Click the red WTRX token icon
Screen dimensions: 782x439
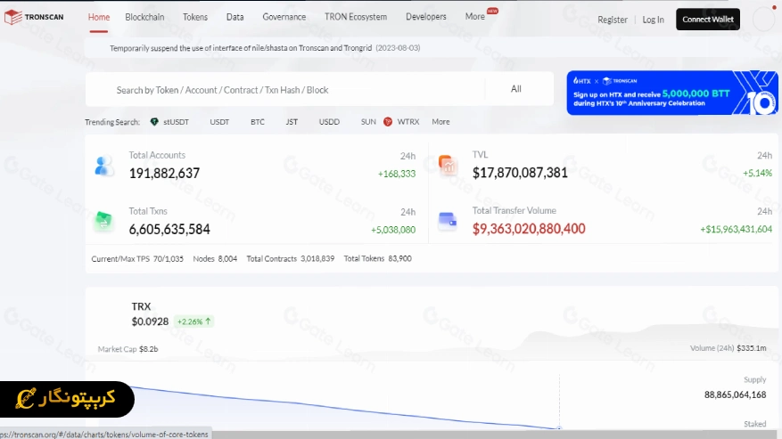point(388,122)
